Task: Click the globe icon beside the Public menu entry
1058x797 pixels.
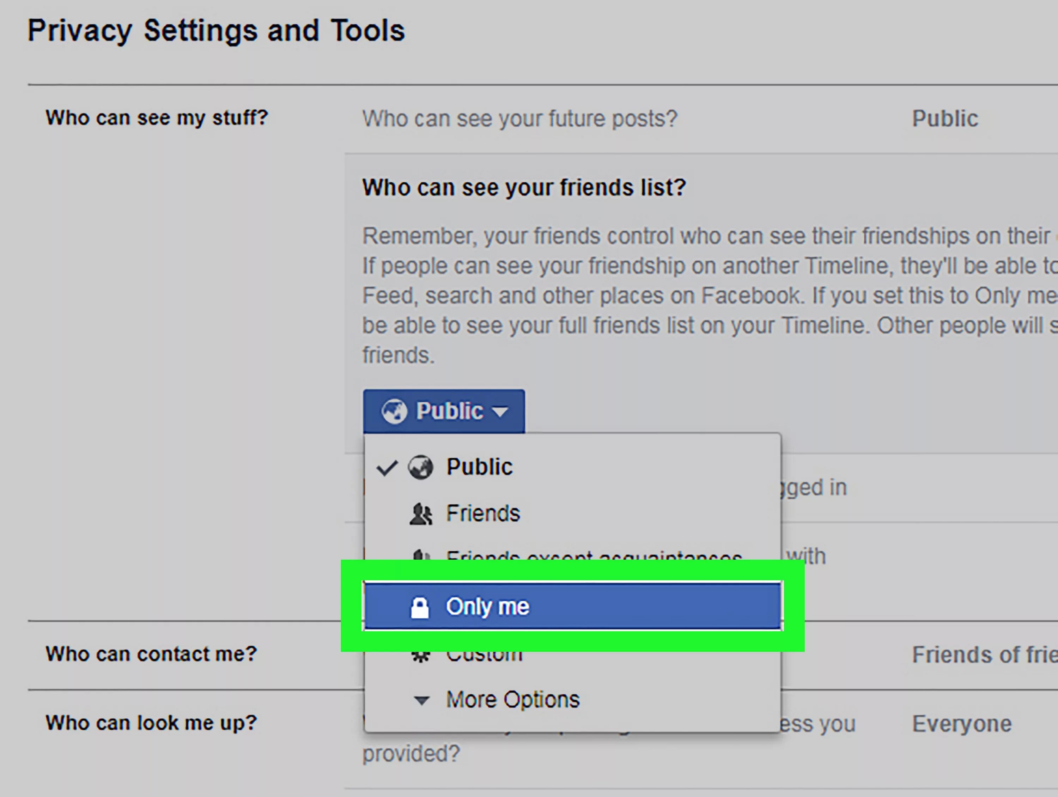Action: coord(420,467)
